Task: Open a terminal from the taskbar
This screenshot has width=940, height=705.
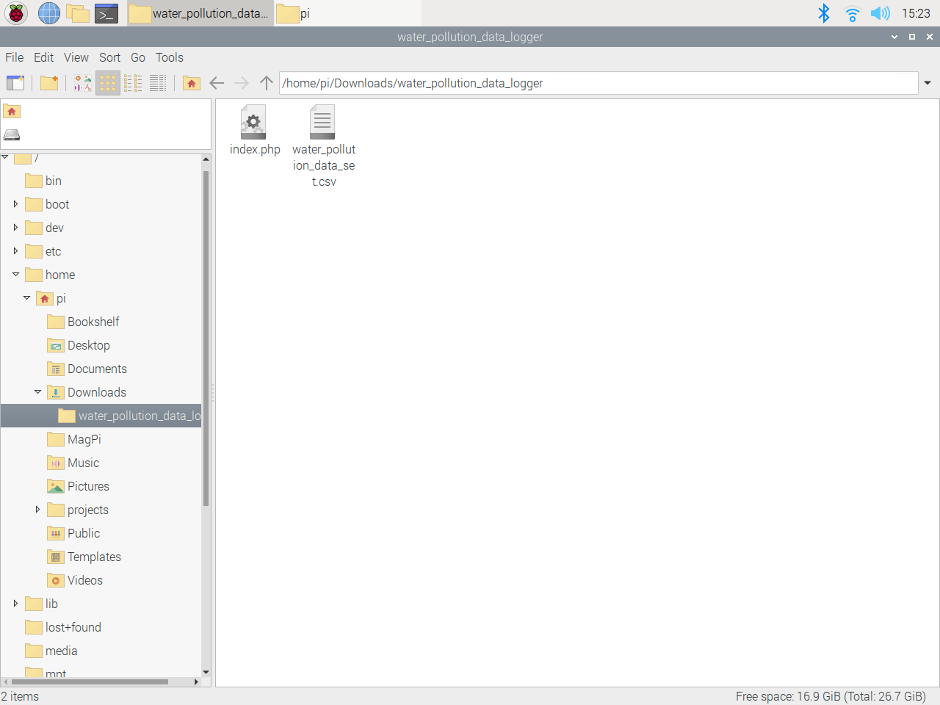Action: tap(106, 13)
